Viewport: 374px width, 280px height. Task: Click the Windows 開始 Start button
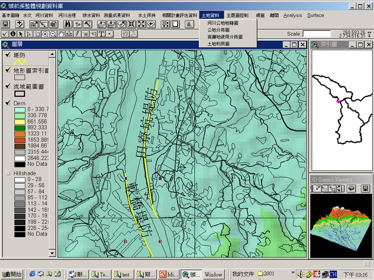(x=12, y=274)
